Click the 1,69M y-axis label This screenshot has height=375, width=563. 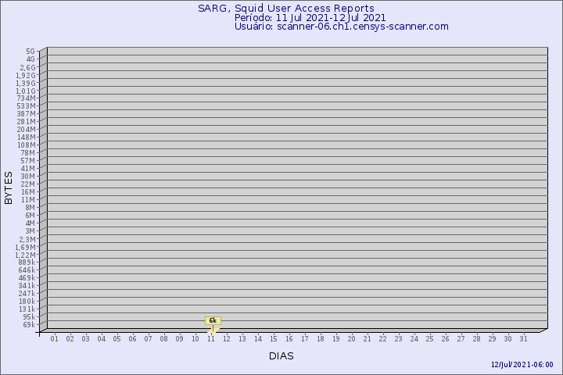(25, 247)
